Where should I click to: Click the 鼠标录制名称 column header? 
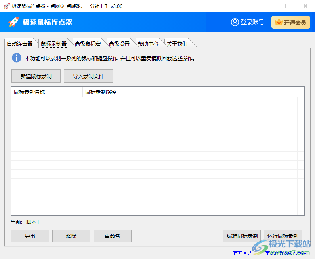(47, 92)
